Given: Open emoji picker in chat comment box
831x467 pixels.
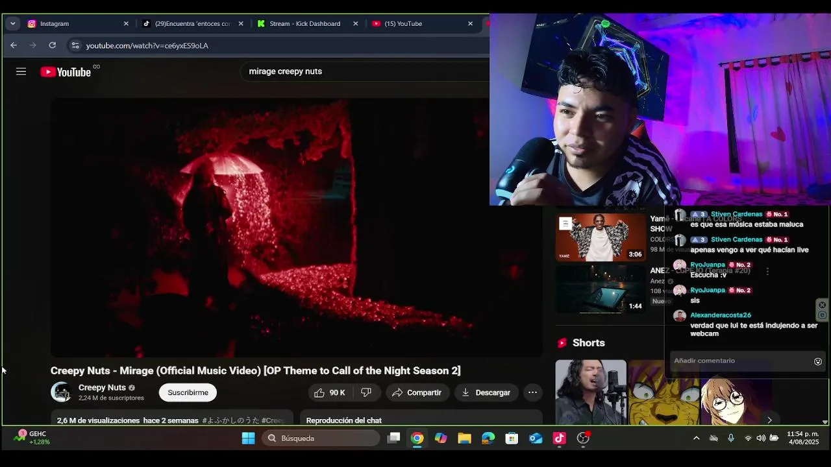Looking at the screenshot, I should pos(818,361).
